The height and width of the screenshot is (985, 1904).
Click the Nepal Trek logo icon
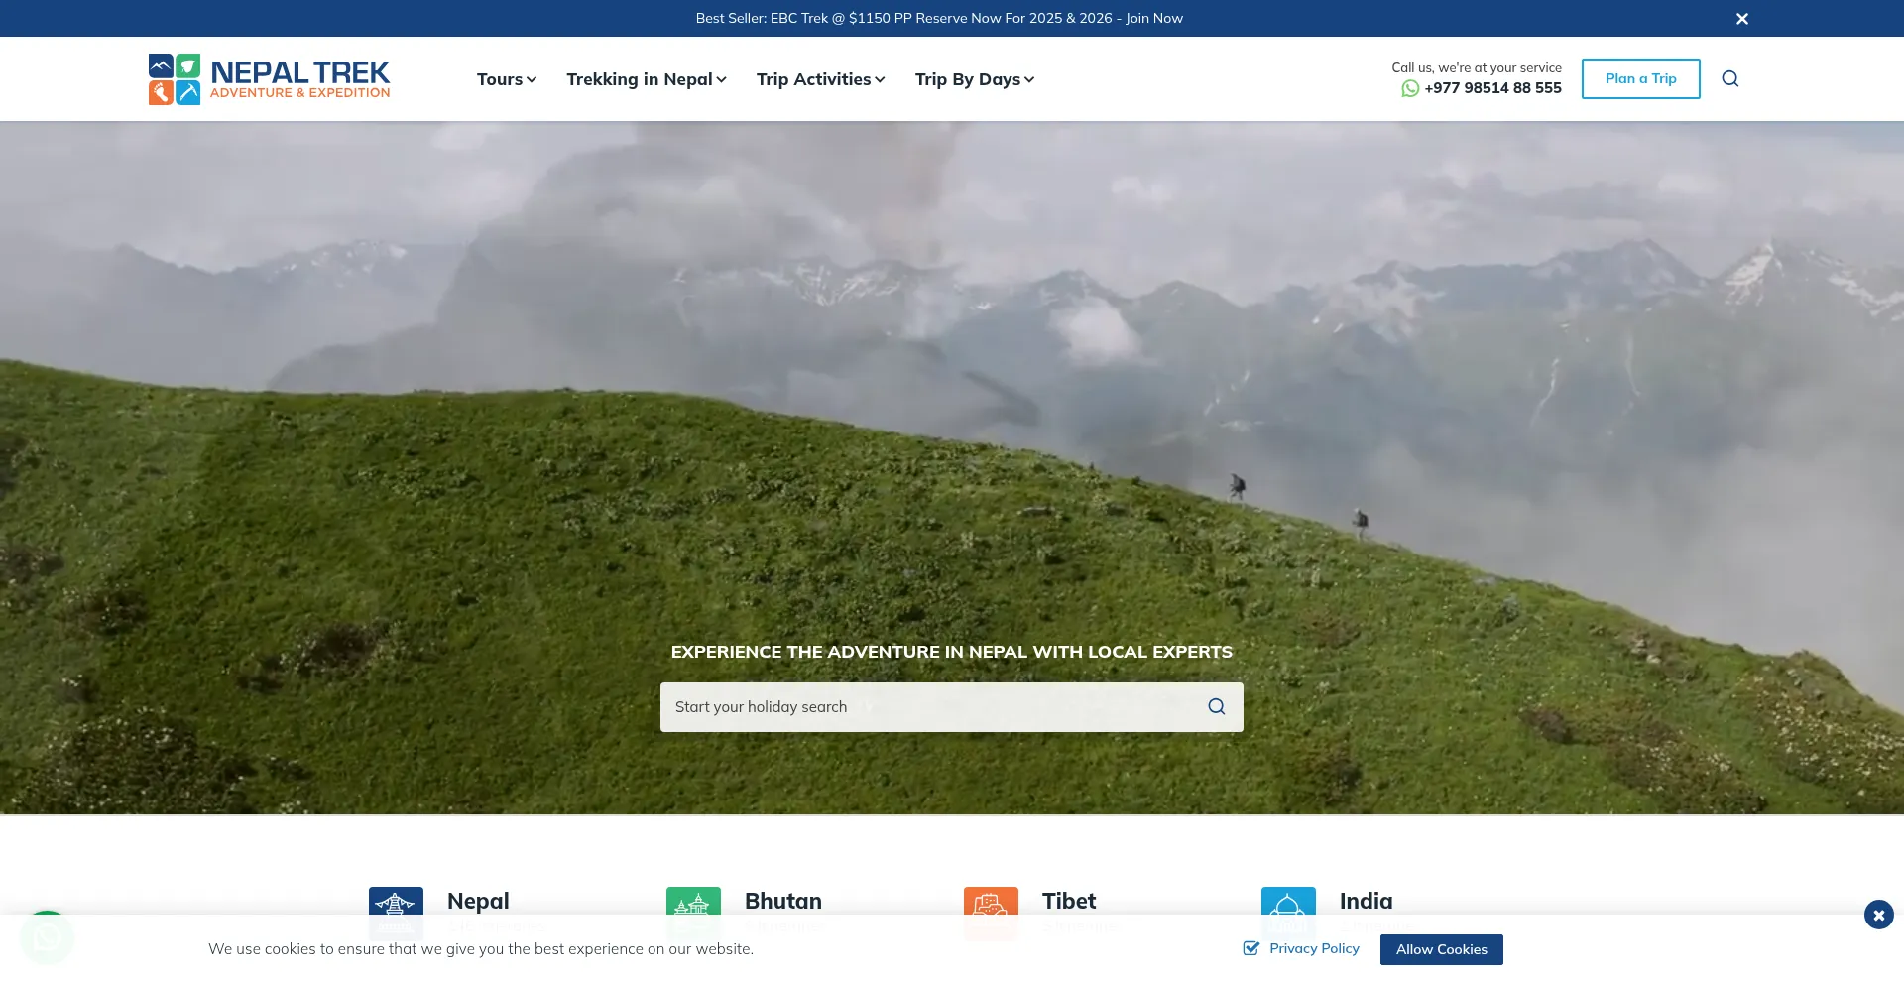pos(175,79)
